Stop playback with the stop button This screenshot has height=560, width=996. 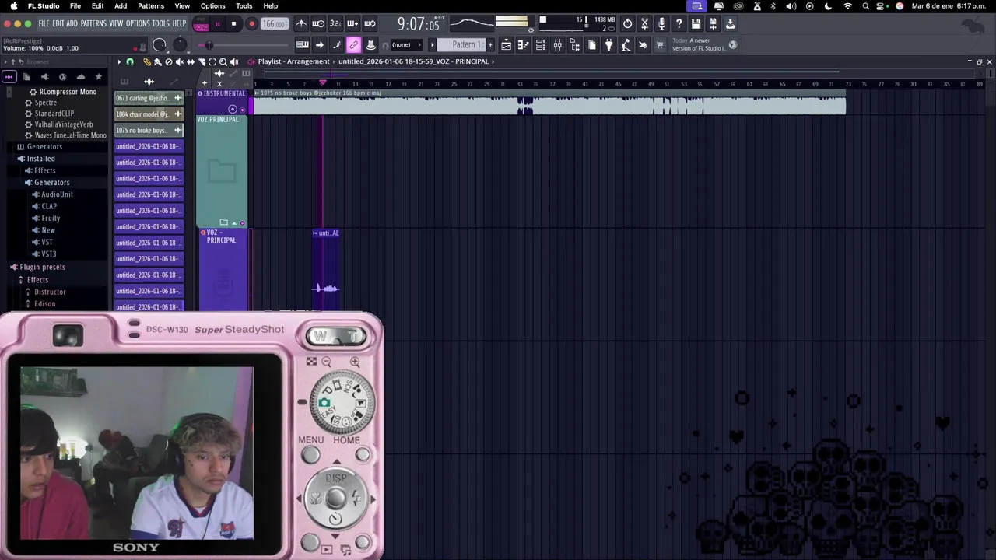click(x=233, y=24)
